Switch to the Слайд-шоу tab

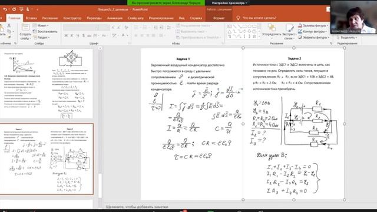135,18
